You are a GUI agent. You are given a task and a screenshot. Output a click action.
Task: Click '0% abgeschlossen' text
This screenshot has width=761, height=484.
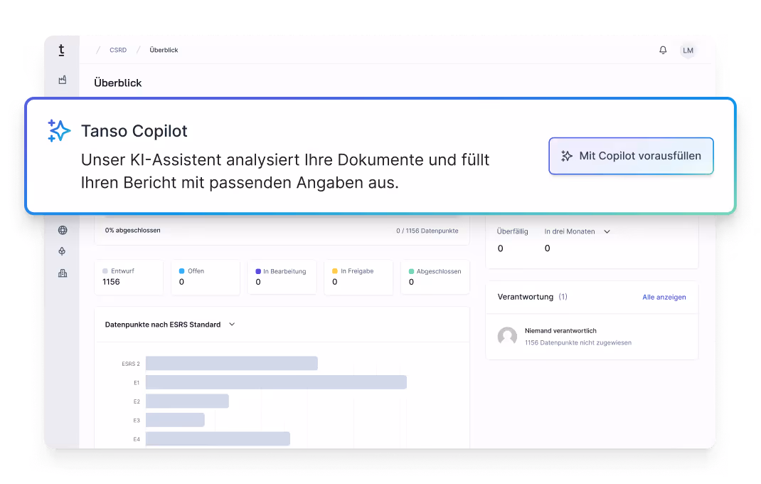click(132, 231)
